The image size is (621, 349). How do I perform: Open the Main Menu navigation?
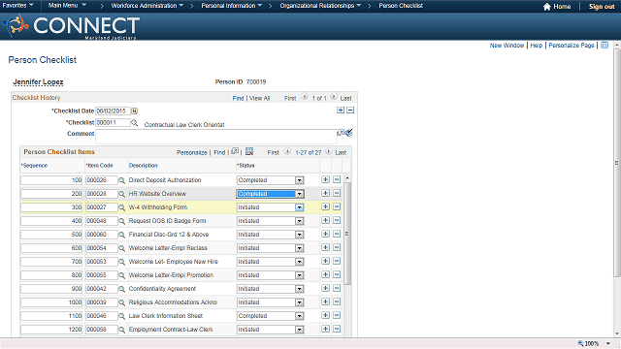[x=67, y=6]
